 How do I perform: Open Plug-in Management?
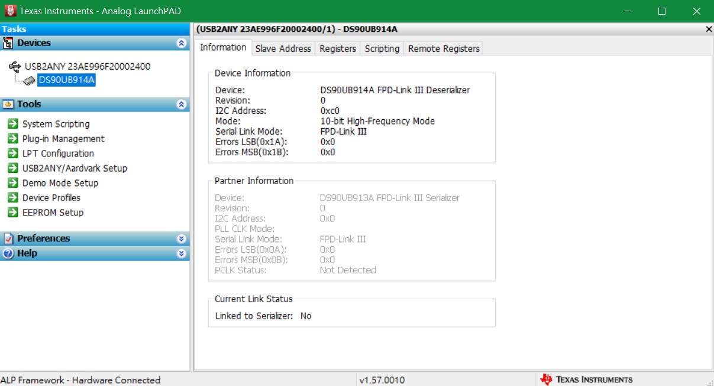click(63, 139)
